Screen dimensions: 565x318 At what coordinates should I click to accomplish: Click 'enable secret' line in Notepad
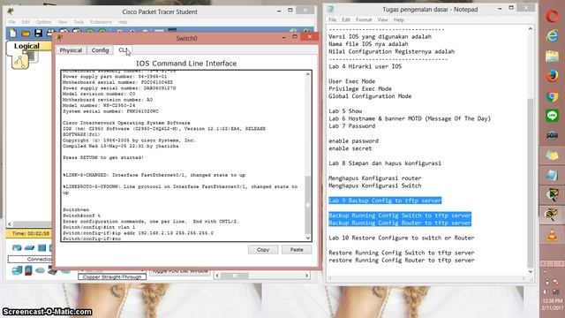(x=350, y=148)
